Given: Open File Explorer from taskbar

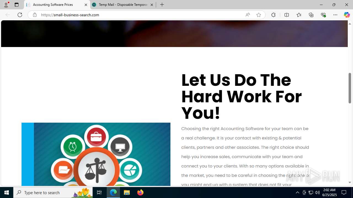Looking at the screenshot, I should 127,193.
